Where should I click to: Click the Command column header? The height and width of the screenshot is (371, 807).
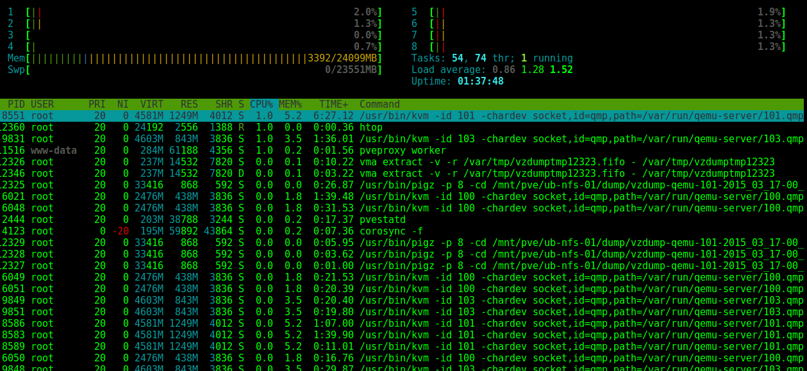click(378, 104)
